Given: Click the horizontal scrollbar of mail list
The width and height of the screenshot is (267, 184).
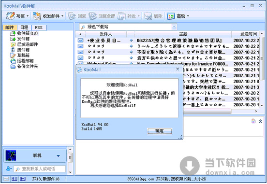Looking at the screenshot, I should 207,111.
